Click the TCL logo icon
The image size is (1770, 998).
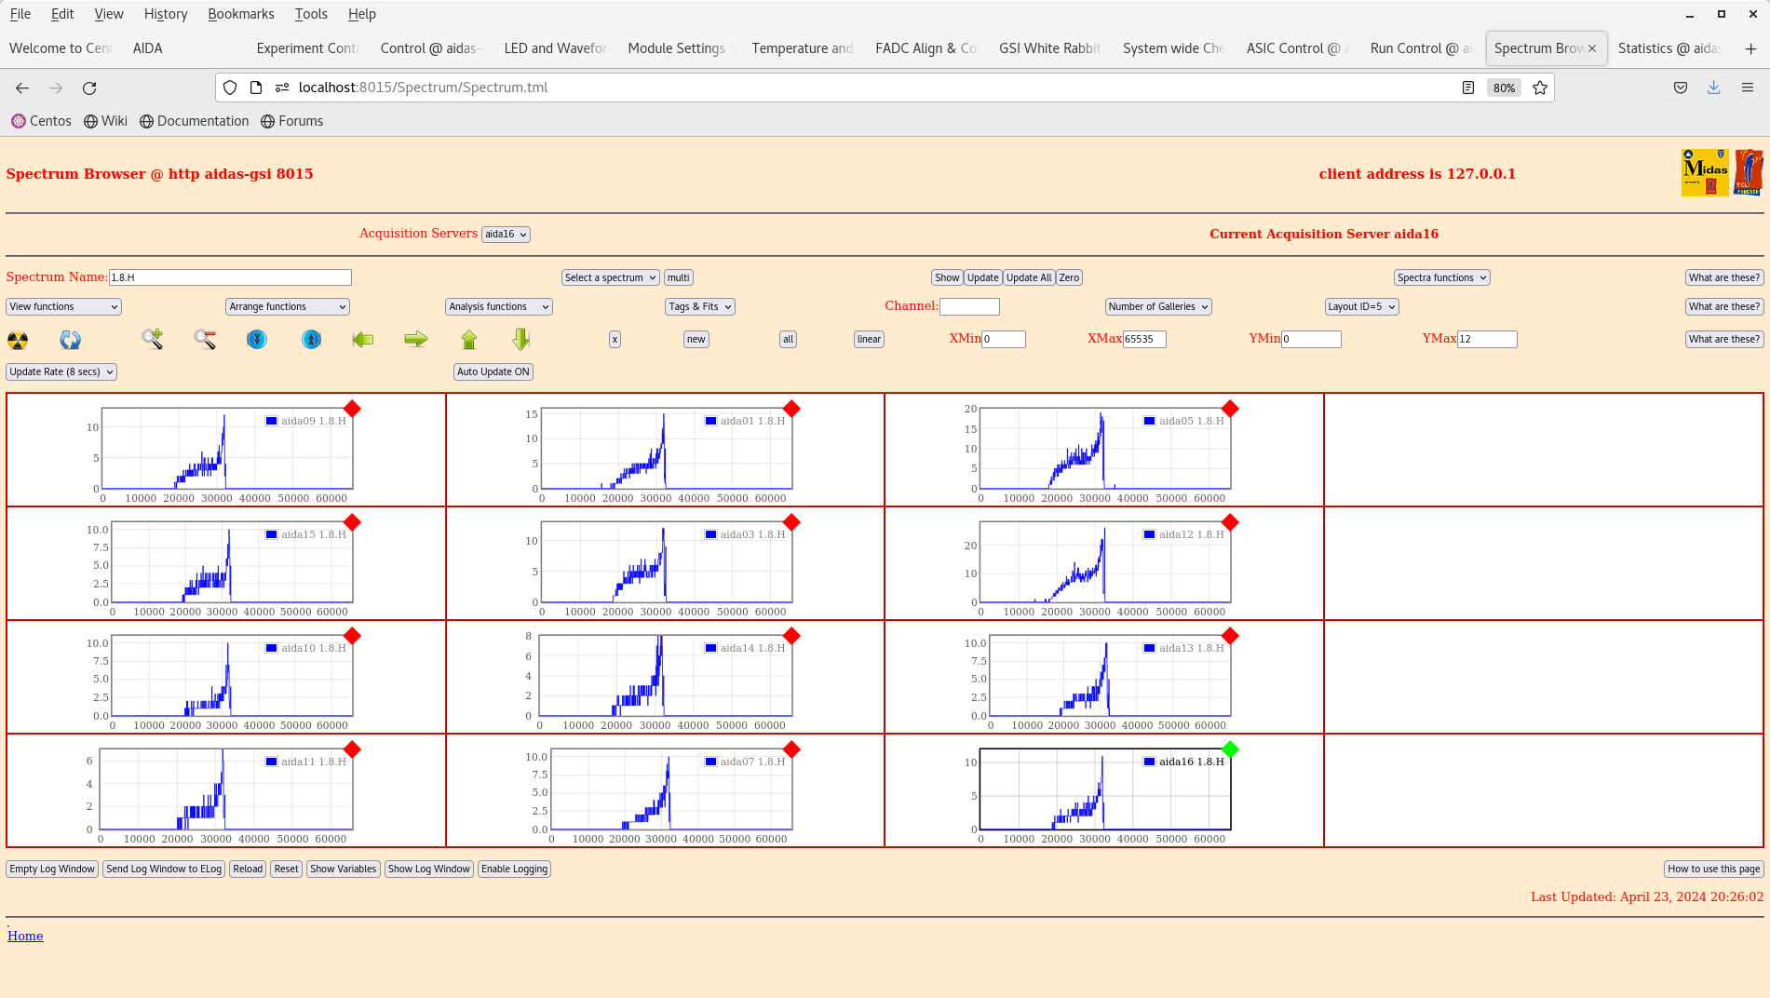point(1748,172)
